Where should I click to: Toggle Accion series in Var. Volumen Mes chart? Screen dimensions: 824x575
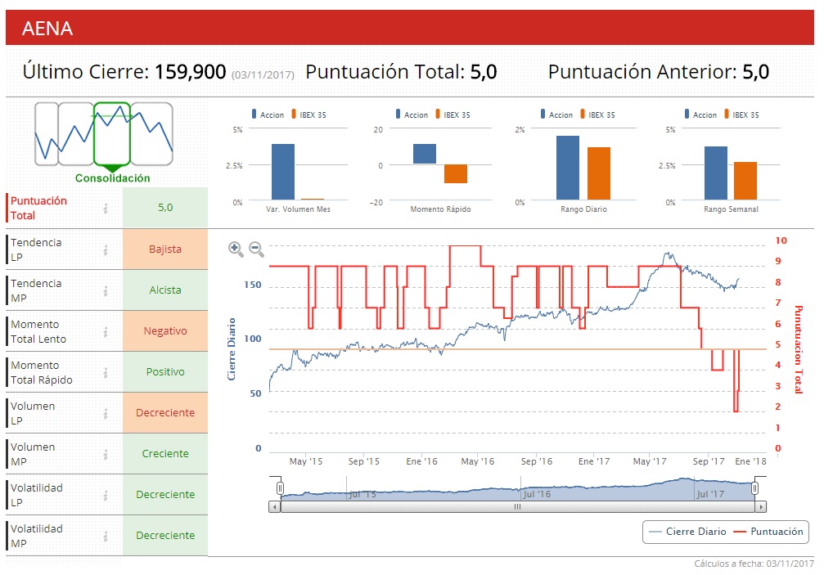[268, 115]
